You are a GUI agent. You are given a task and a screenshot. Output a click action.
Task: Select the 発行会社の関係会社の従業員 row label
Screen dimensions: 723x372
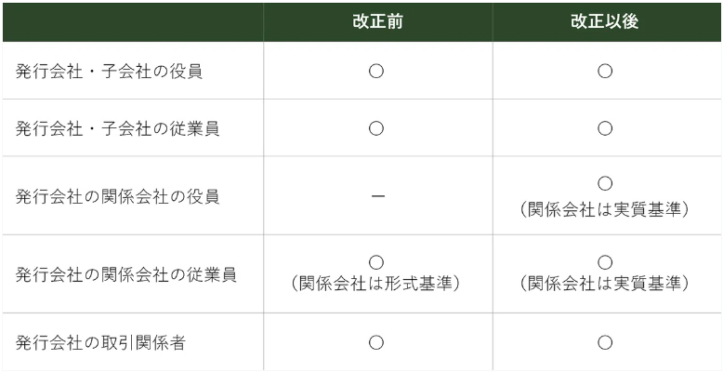point(125,274)
